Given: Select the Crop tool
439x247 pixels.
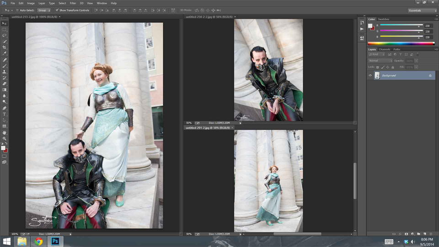Looking at the screenshot, I should click(4, 47).
